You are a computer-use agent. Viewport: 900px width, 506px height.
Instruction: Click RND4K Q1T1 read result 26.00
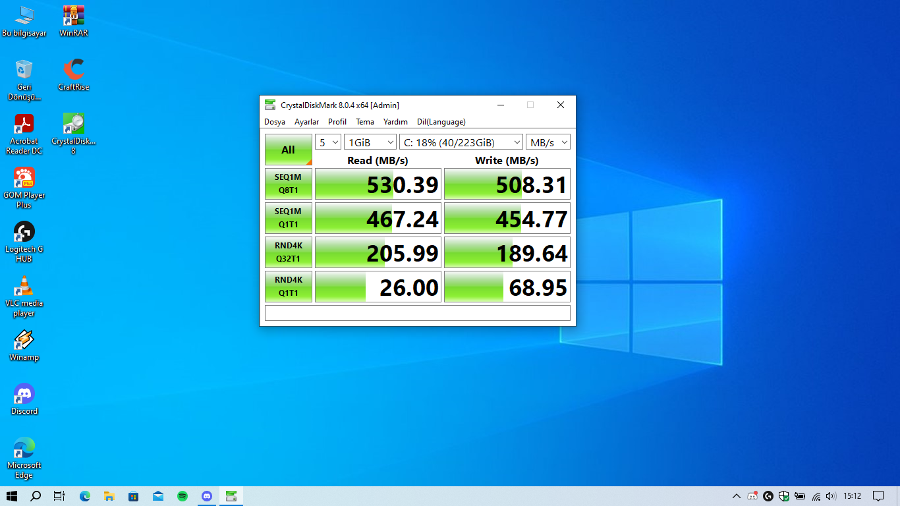coord(378,287)
